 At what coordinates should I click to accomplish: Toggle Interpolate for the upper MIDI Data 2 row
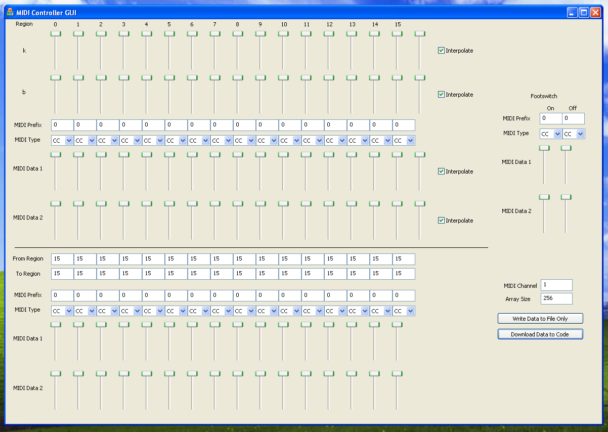point(441,221)
